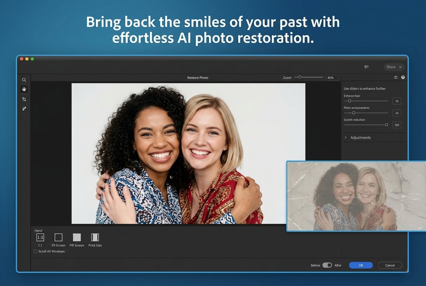Enable Scroll All Windows
The width and height of the screenshot is (426, 286).
[35, 251]
